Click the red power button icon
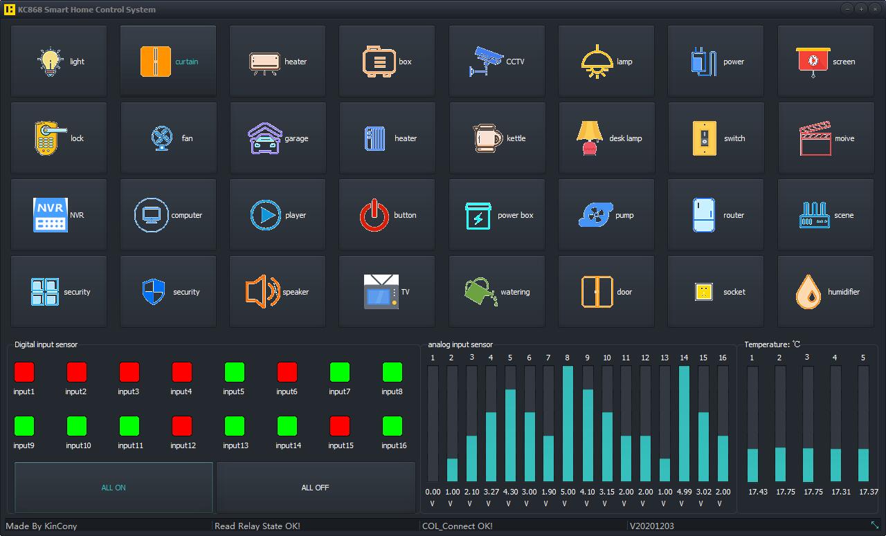The image size is (886, 536). [374, 215]
